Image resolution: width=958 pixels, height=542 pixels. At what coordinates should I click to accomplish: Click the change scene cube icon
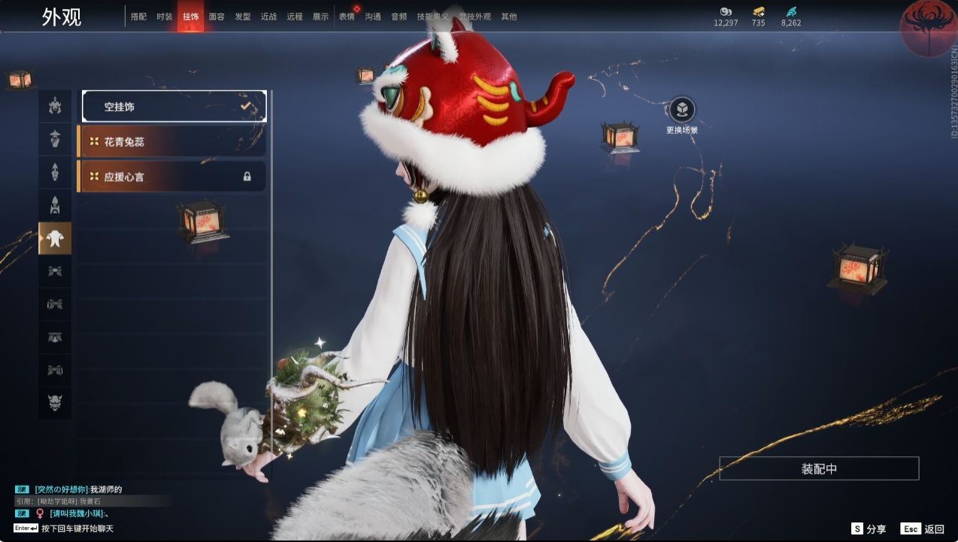(683, 110)
